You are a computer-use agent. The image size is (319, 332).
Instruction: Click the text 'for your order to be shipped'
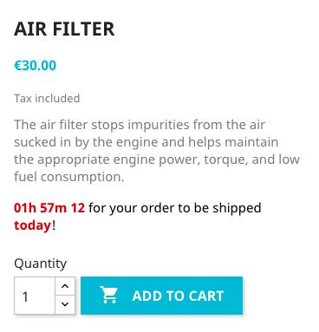(x=175, y=208)
